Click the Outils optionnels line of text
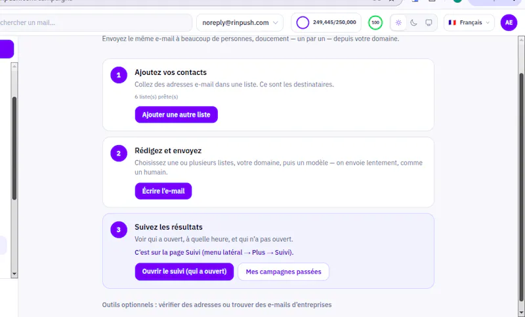525x317 pixels. click(x=217, y=305)
